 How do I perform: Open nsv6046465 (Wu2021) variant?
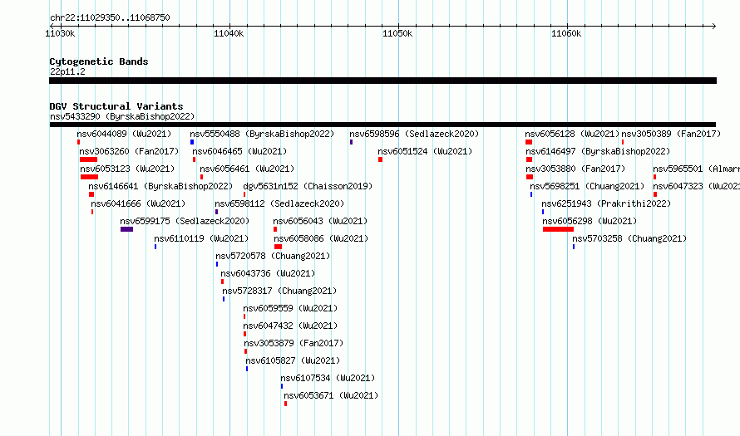(x=239, y=151)
